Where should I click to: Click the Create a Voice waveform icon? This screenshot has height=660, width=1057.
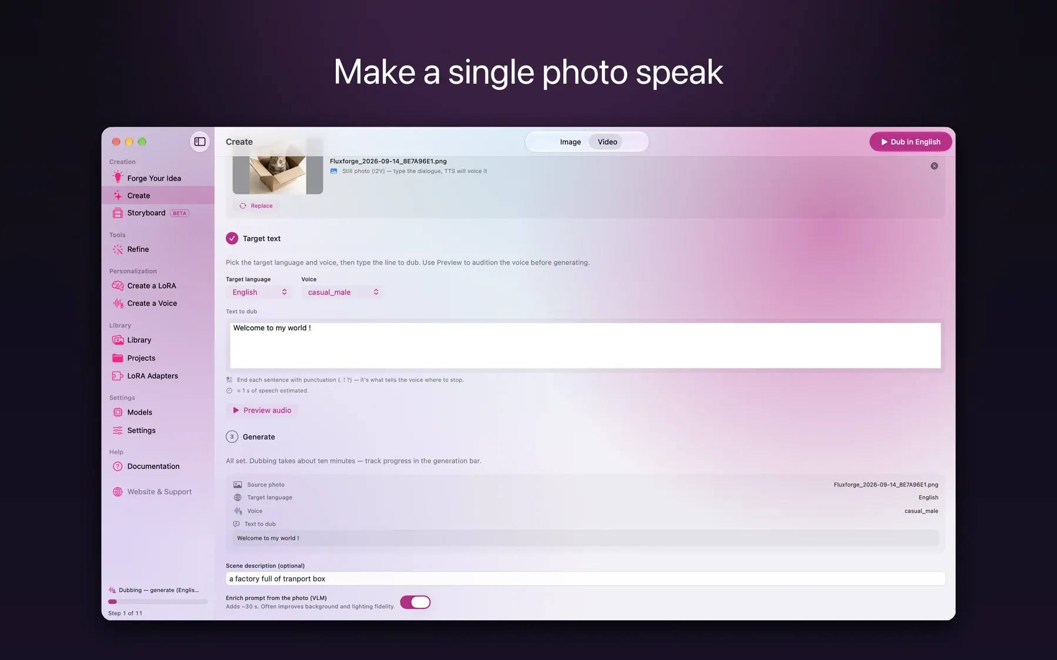[x=117, y=303]
